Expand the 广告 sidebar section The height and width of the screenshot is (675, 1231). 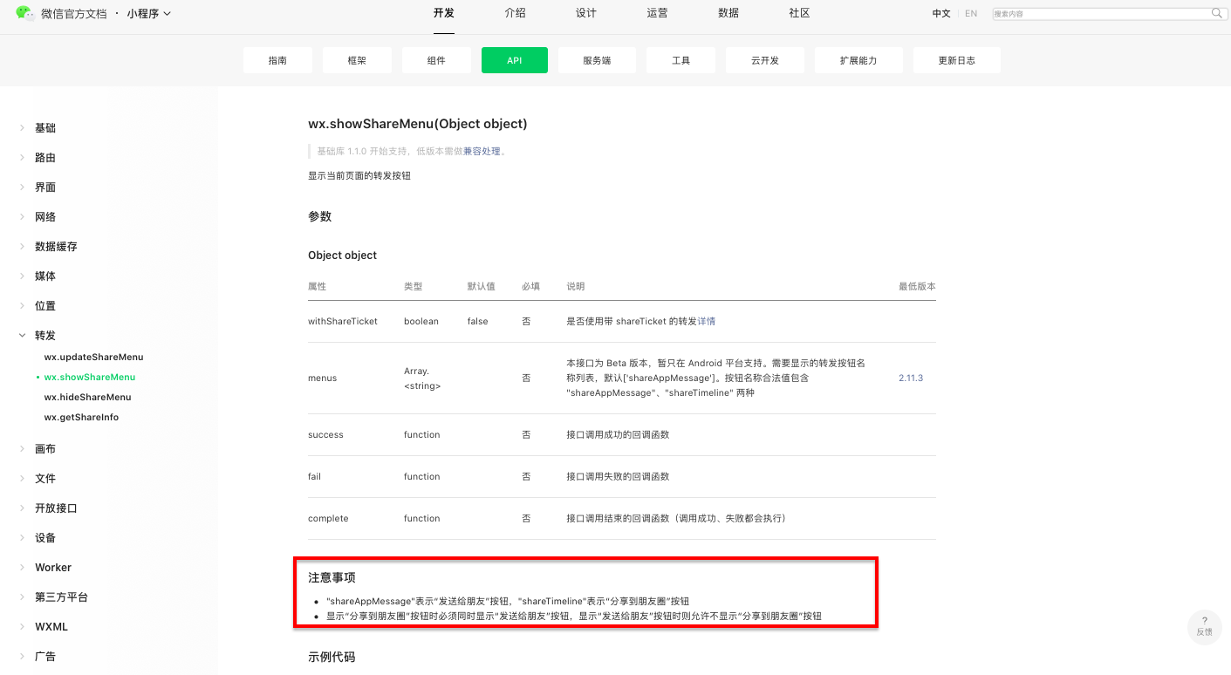(45, 657)
